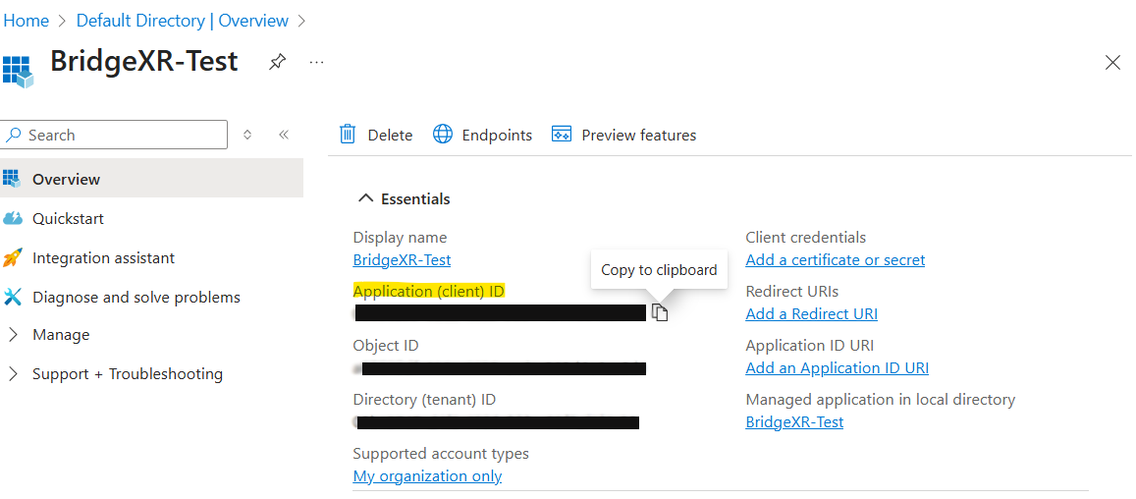Click the Preview features icon
Image resolution: width=1136 pixels, height=499 pixels.
pyautogui.click(x=562, y=135)
